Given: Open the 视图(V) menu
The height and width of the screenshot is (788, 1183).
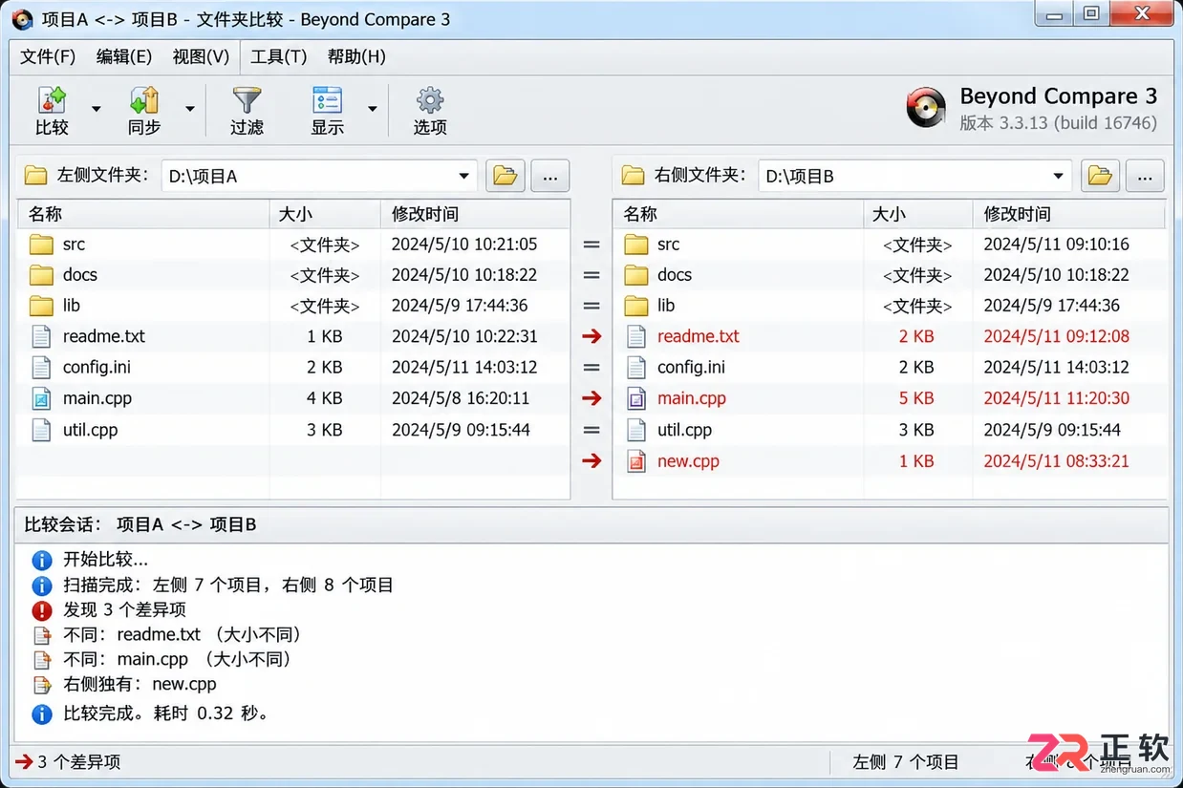Looking at the screenshot, I should (201, 56).
